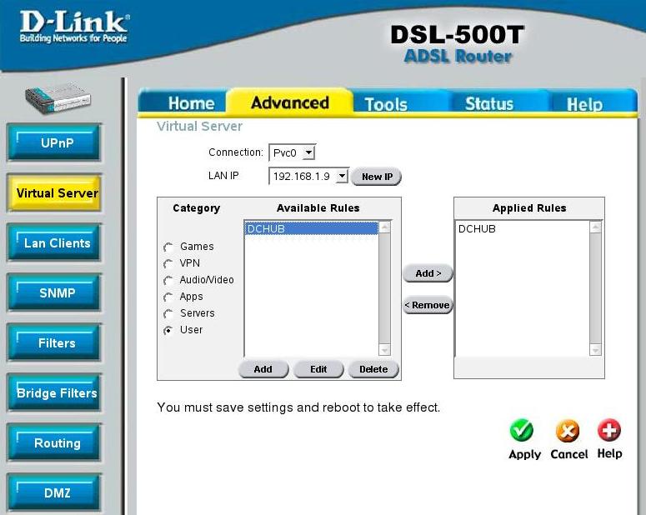Open the Routing sidebar page
Screen dimensions: 646x515
[54, 442]
